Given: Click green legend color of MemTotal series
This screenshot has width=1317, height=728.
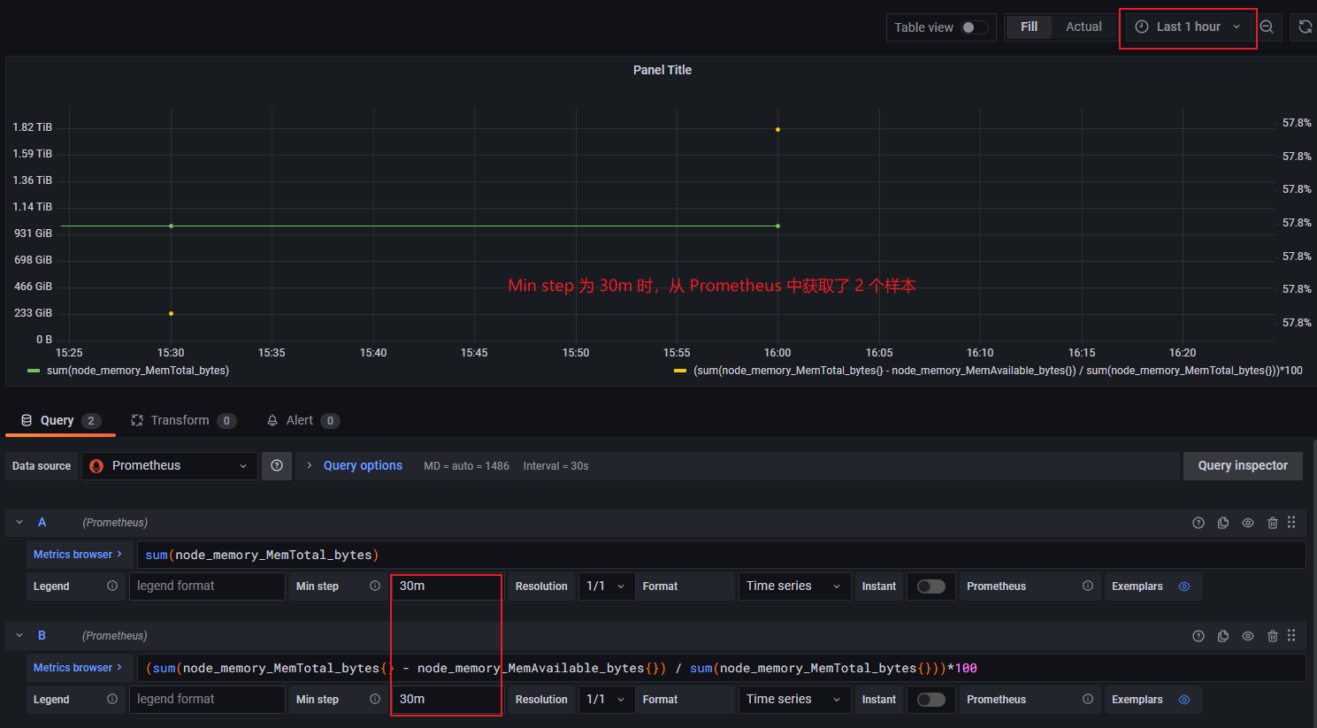Looking at the screenshot, I should [34, 371].
